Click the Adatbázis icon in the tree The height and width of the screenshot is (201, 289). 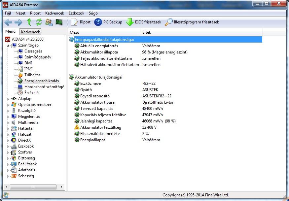coord(14,170)
